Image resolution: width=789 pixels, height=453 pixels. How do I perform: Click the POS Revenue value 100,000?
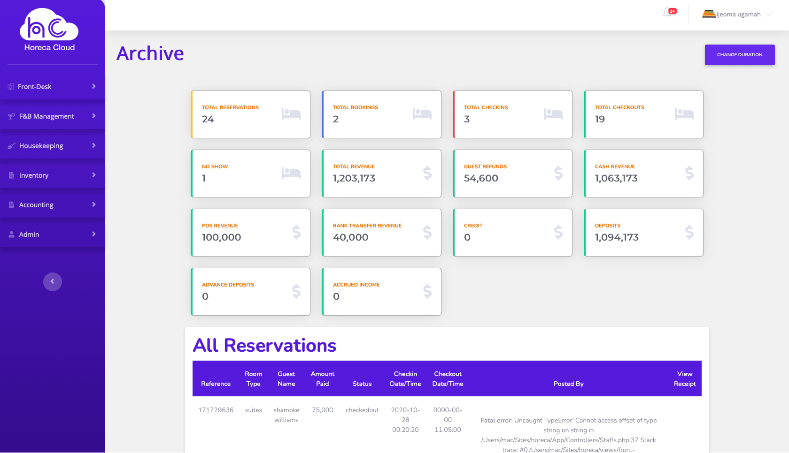click(x=221, y=237)
